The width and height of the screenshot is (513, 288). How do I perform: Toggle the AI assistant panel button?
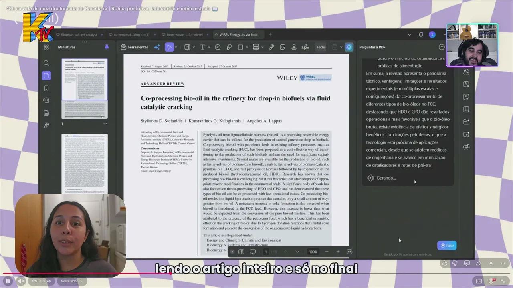pyautogui.click(x=349, y=47)
